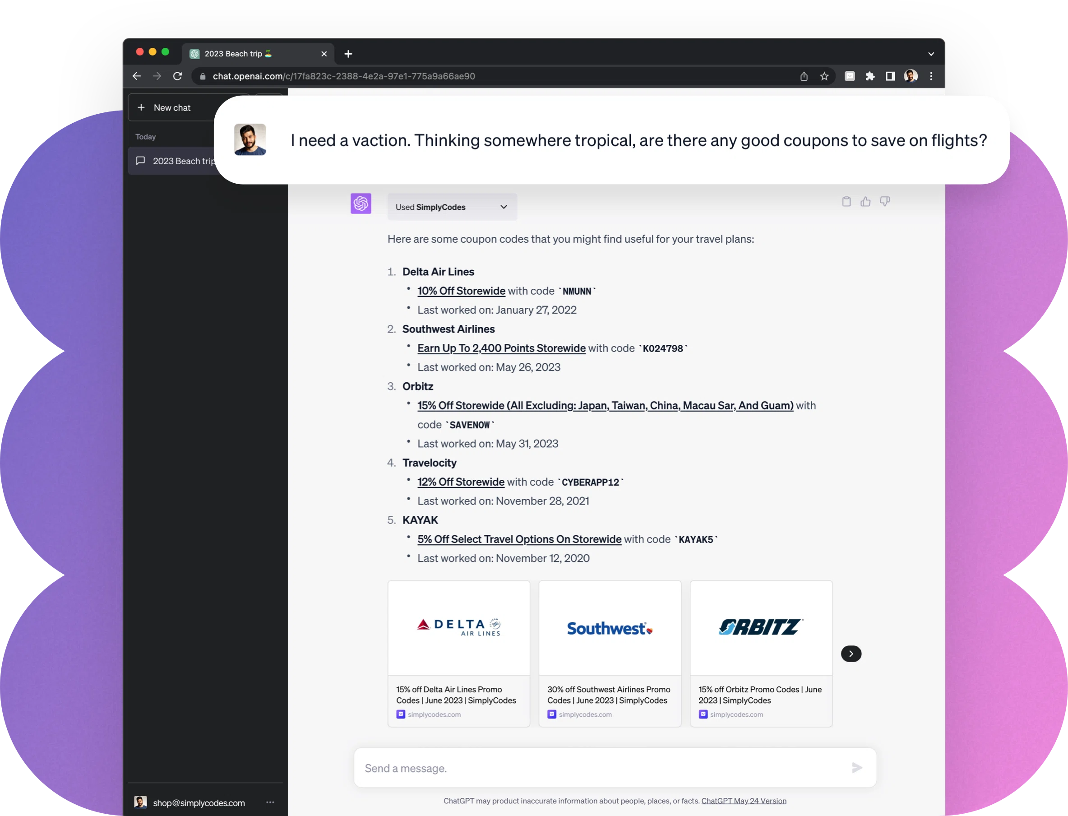Open the Extensions puzzle icon
The width and height of the screenshot is (1068, 816).
click(870, 76)
